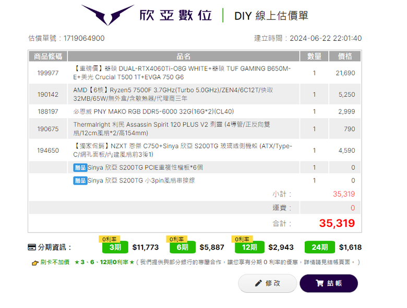The image size is (407, 308).
Task: Click product code 188197
Action: 48,111
